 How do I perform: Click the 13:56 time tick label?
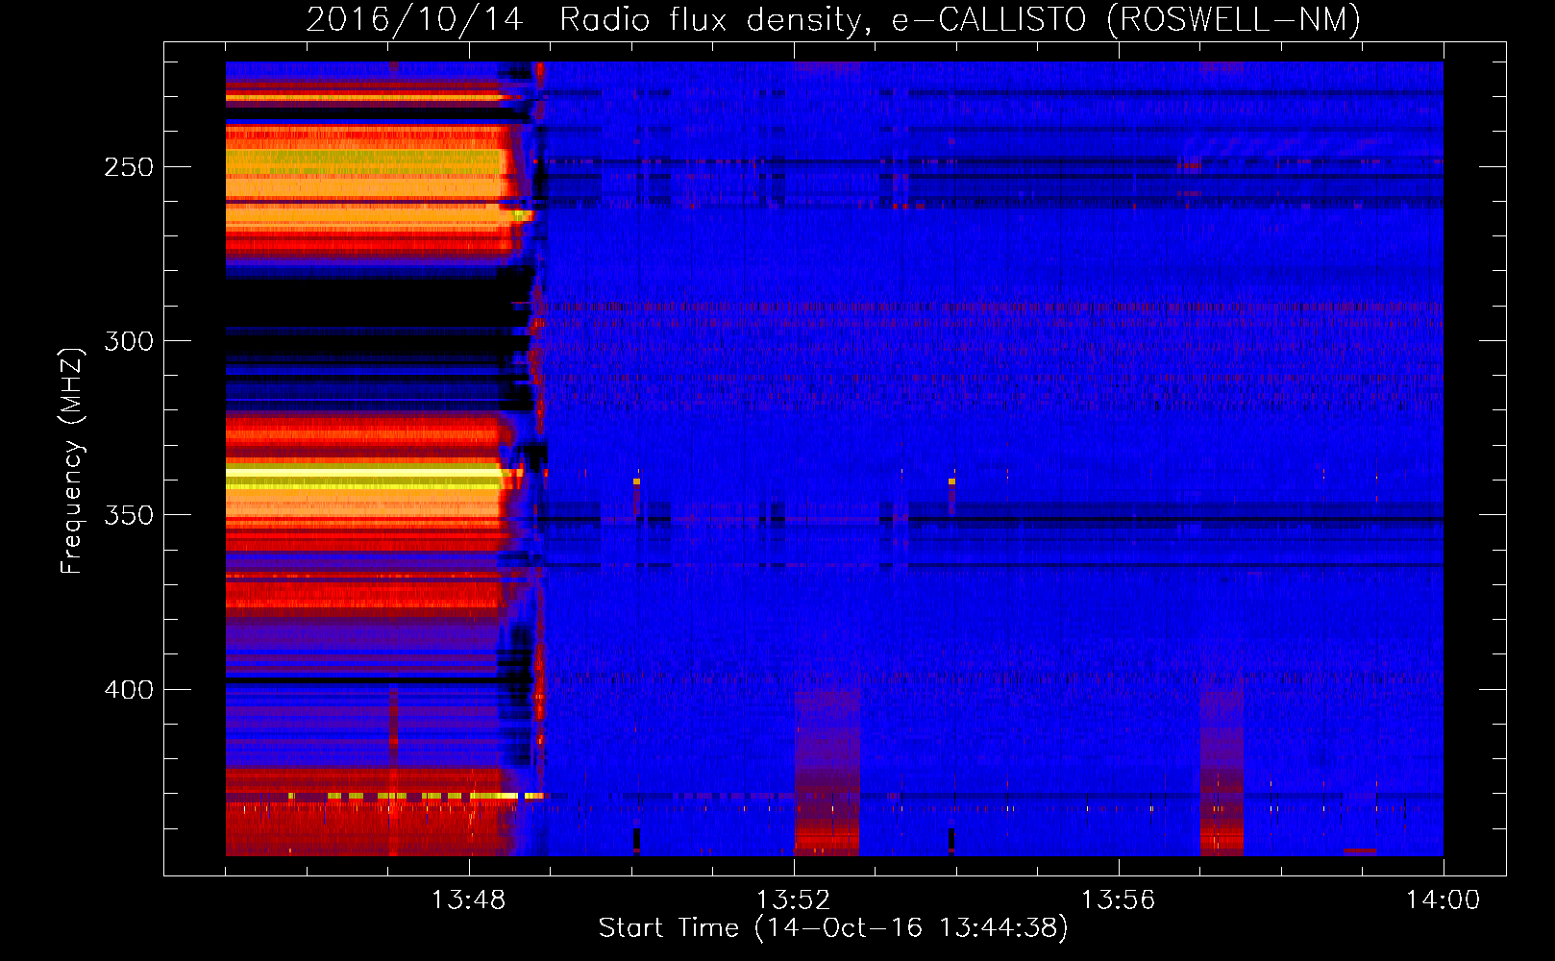coord(1118,900)
